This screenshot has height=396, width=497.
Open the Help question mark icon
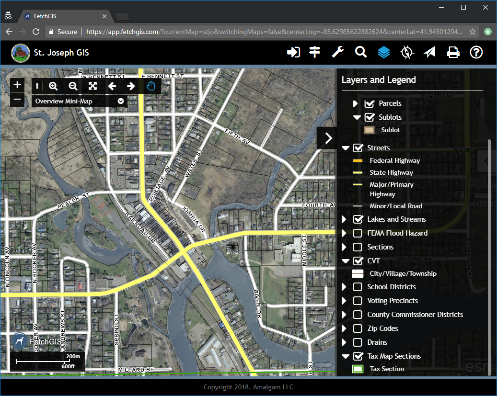pos(476,52)
